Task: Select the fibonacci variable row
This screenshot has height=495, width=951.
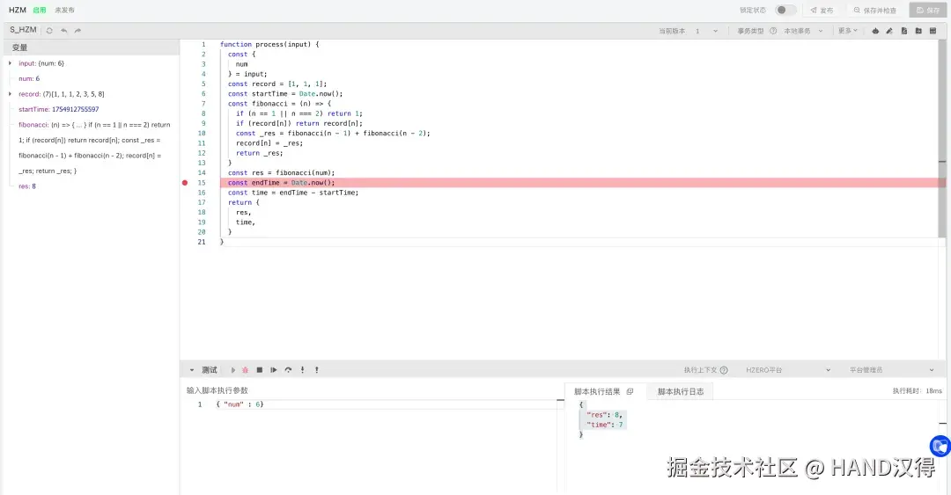Action: [x=94, y=148]
